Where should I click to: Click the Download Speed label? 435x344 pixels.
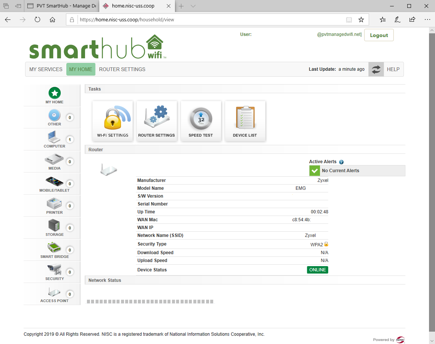coord(155,253)
